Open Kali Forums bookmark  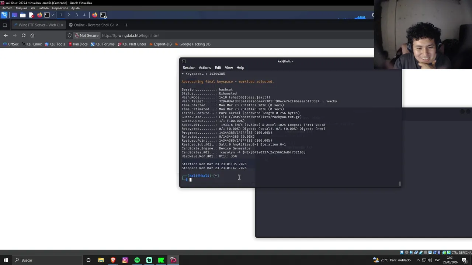tap(103, 44)
